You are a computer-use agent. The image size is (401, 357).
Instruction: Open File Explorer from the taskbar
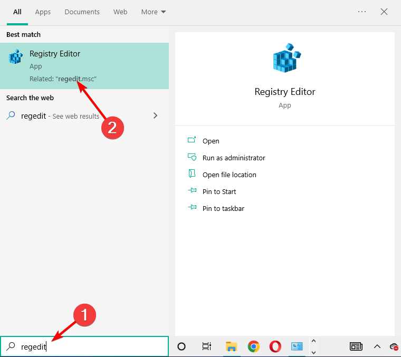[x=231, y=346]
